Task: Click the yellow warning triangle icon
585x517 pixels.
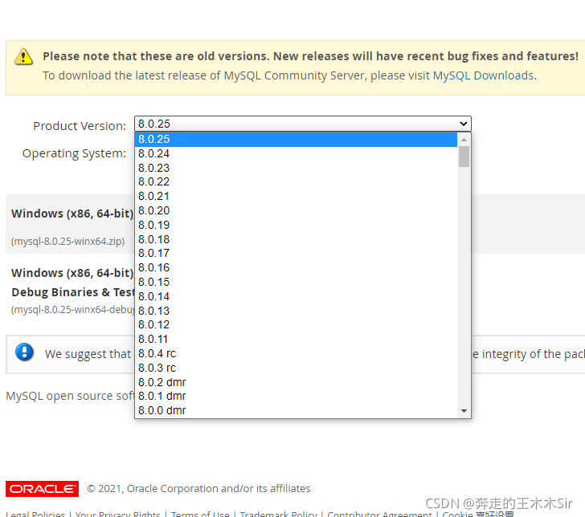Action: [x=23, y=57]
